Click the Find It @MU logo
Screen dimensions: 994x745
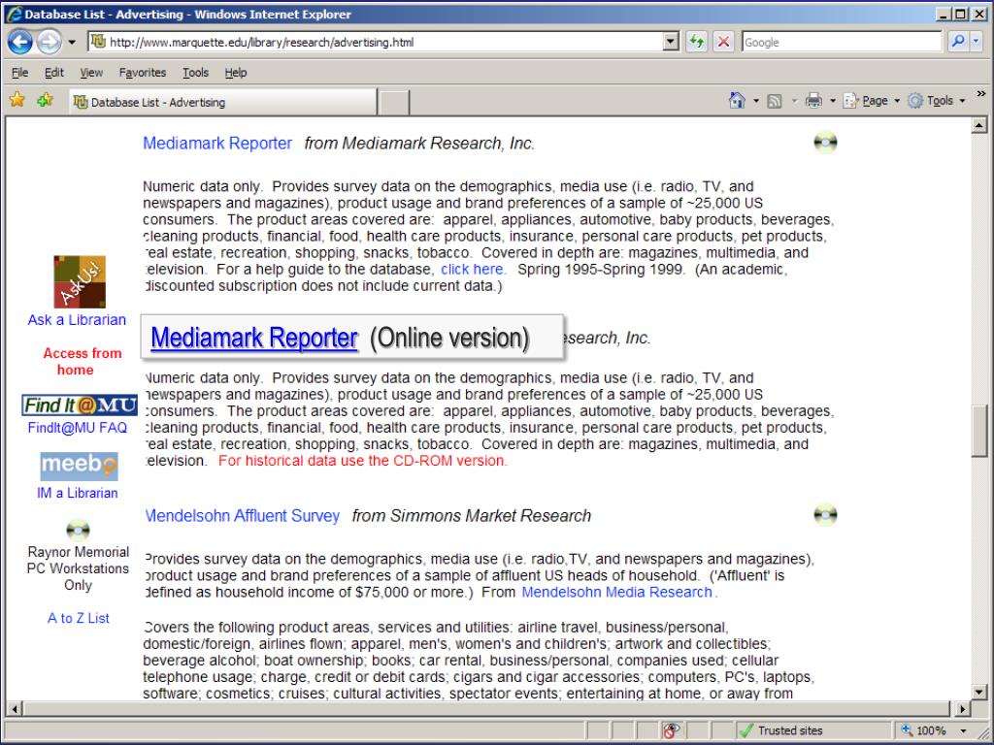(80, 405)
